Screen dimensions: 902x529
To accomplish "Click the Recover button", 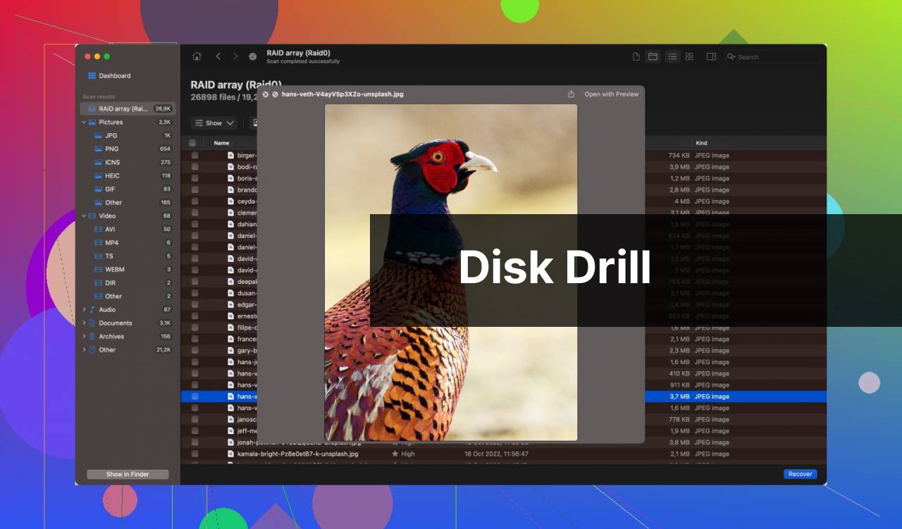I will pyautogui.click(x=800, y=474).
